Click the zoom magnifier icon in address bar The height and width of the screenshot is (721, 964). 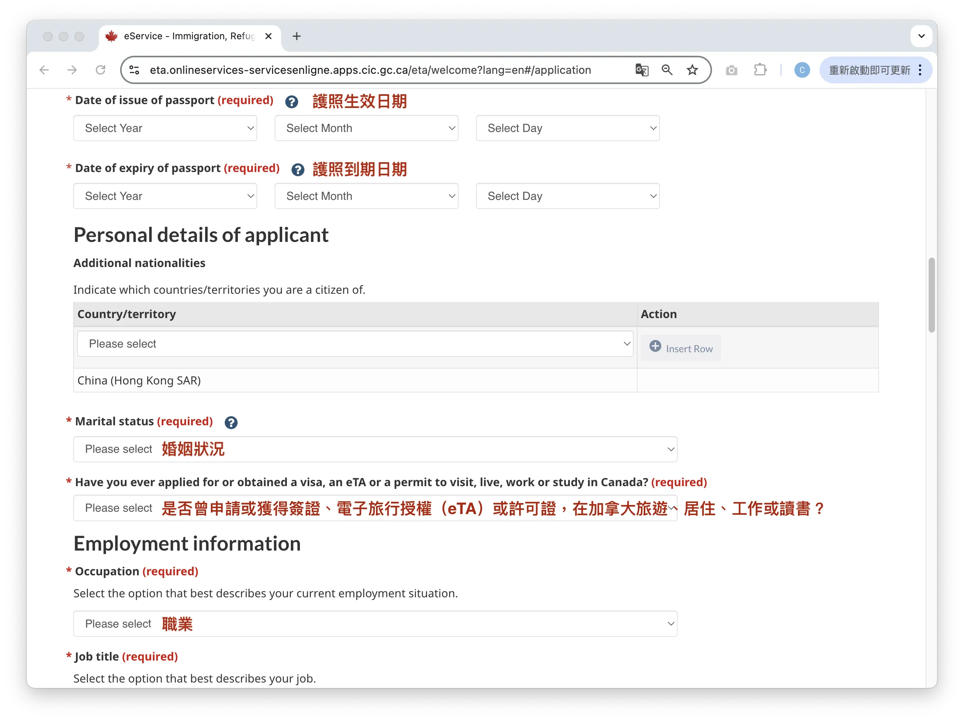(667, 70)
